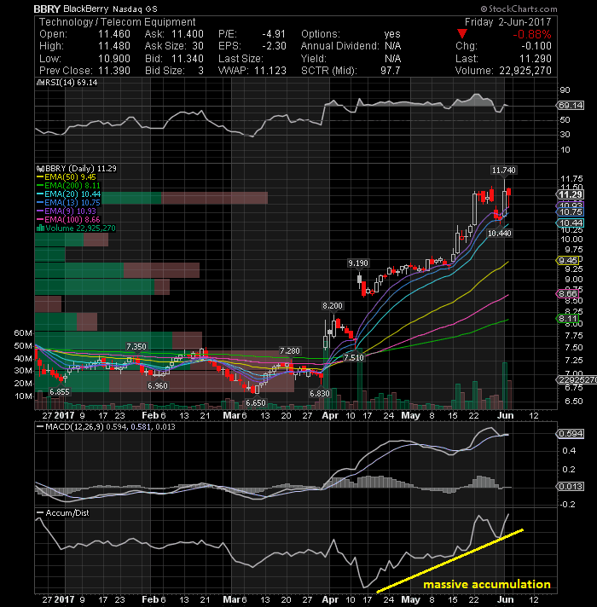
Task: Click the red down-triangle change indicator
Action: point(462,34)
